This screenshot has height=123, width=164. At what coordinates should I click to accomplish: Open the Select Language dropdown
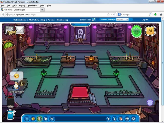pyautogui.click(x=122, y=19)
